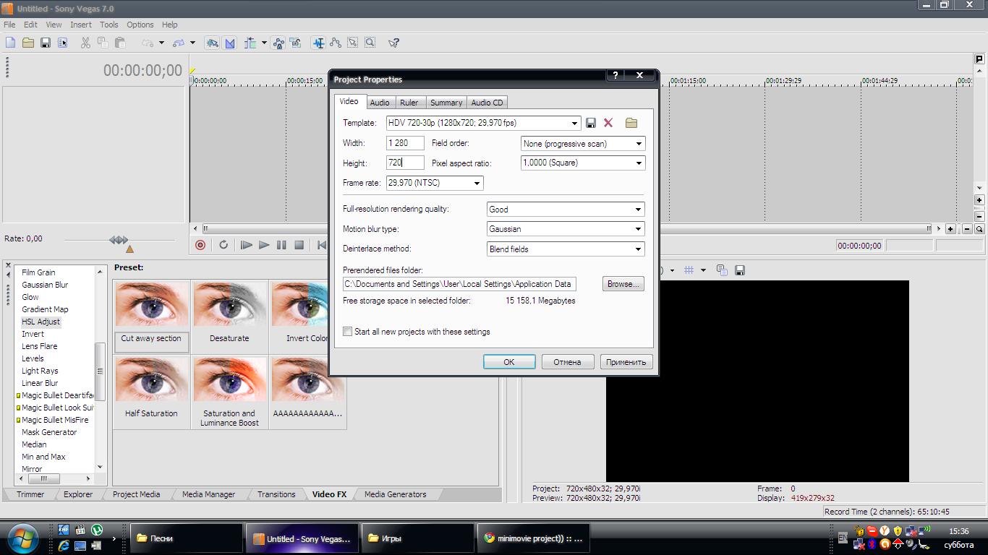Open the Transitions docked tab
The width and height of the screenshot is (988, 555).
click(276, 494)
